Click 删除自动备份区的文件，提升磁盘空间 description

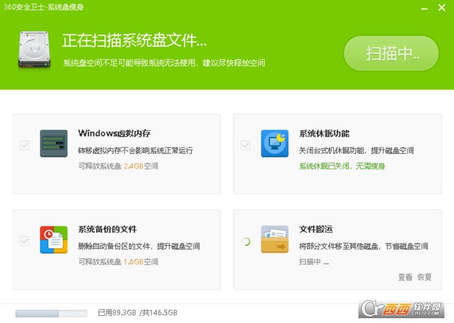click(139, 246)
